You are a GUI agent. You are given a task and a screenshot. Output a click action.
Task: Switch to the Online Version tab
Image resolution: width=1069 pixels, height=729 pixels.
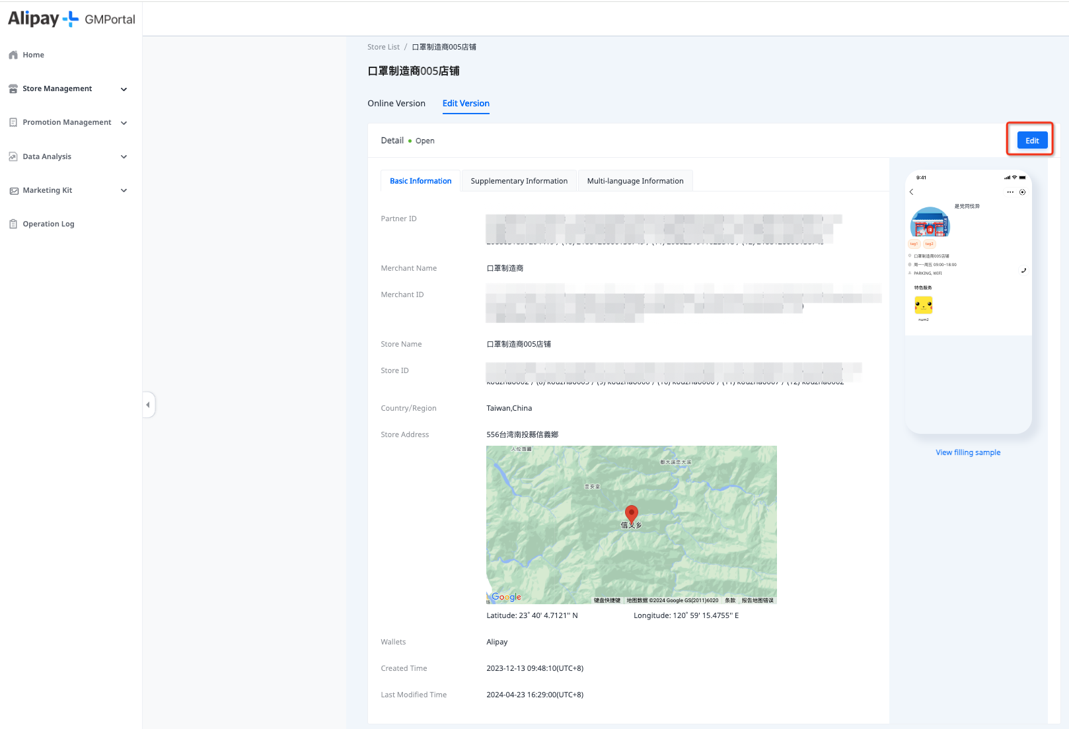(x=396, y=104)
